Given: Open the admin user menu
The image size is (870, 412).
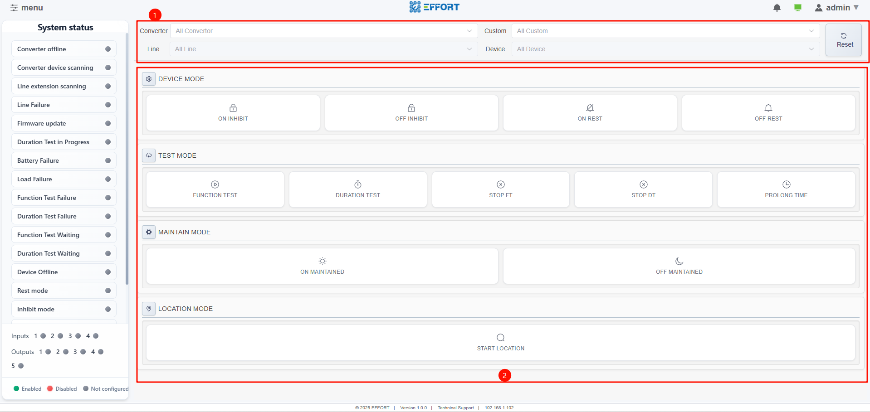Looking at the screenshot, I should tap(837, 8).
